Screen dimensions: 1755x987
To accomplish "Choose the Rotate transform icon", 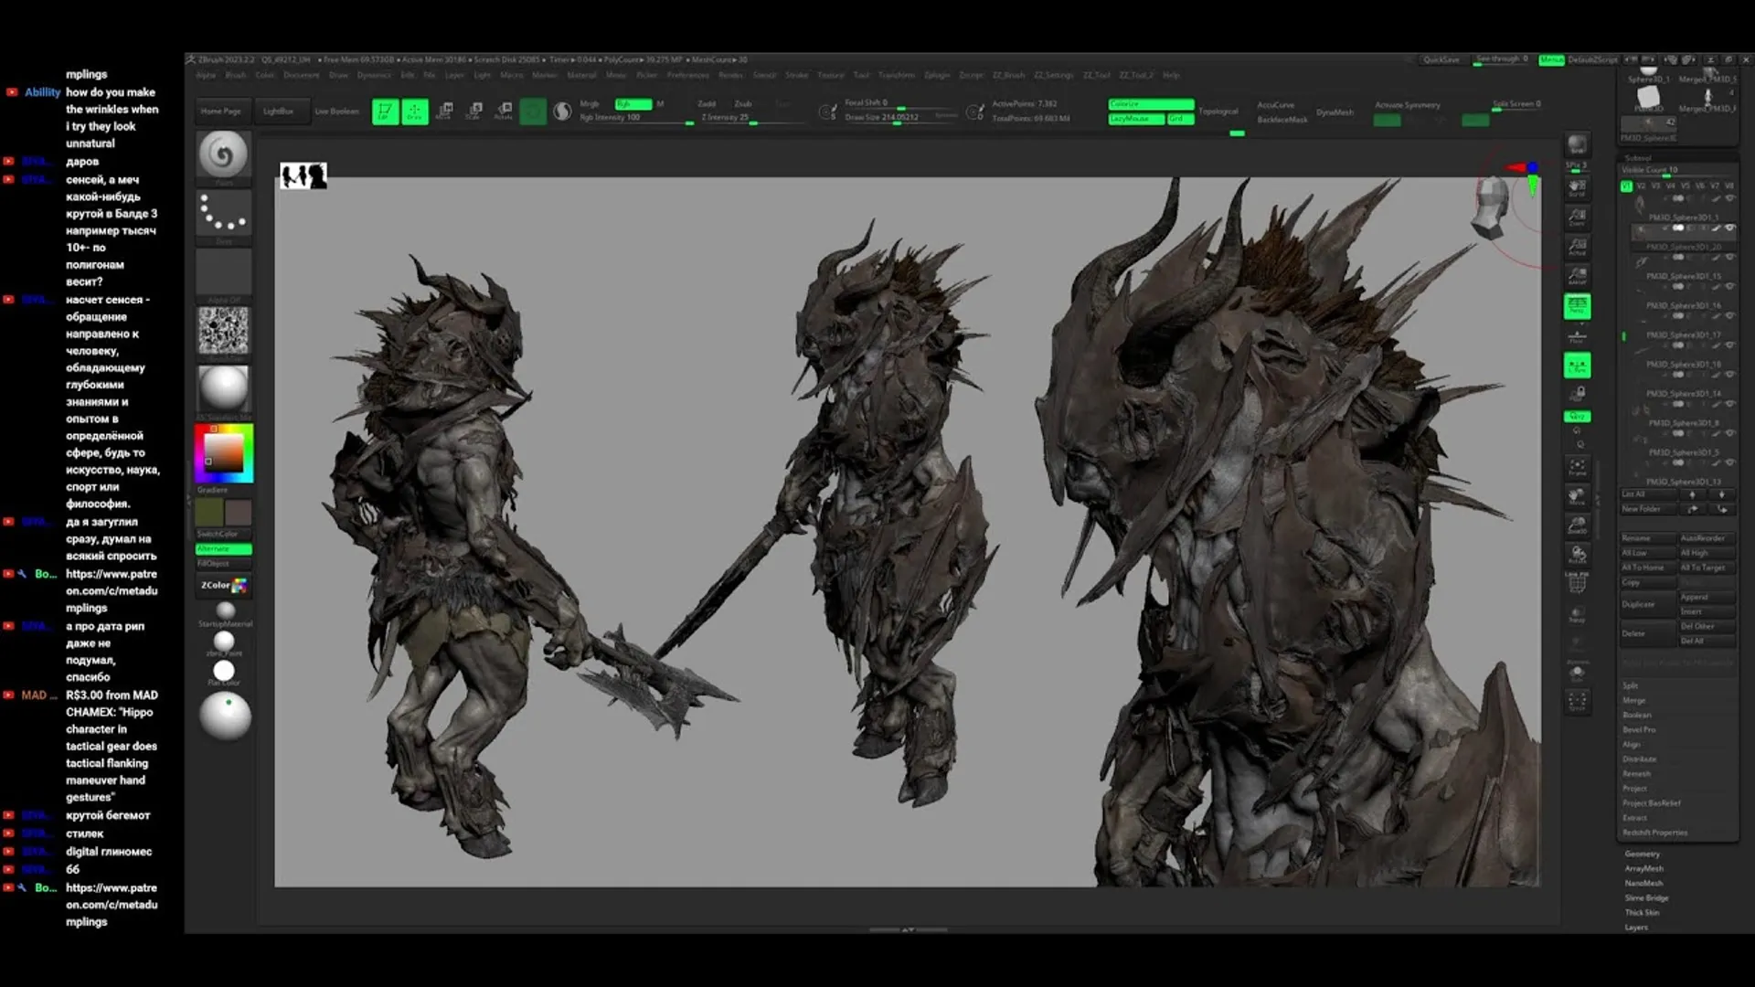I will pyautogui.click(x=504, y=111).
